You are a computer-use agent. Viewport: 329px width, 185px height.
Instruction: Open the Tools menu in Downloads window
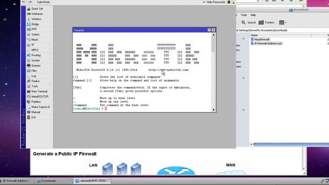244,15
